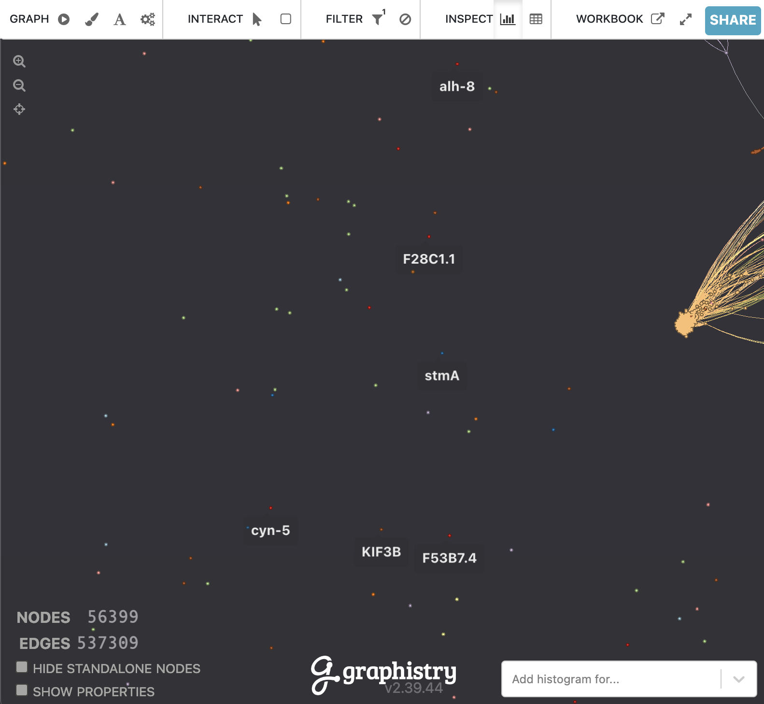Toggle the histogram inspector icon
Image resolution: width=764 pixels, height=704 pixels.
(x=508, y=19)
